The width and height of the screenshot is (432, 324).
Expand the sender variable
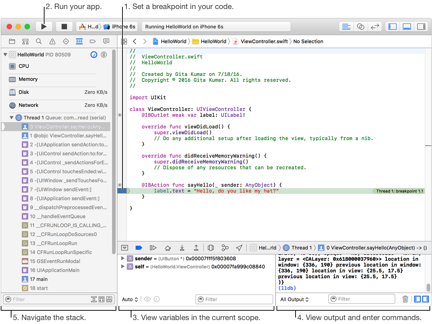click(x=123, y=259)
